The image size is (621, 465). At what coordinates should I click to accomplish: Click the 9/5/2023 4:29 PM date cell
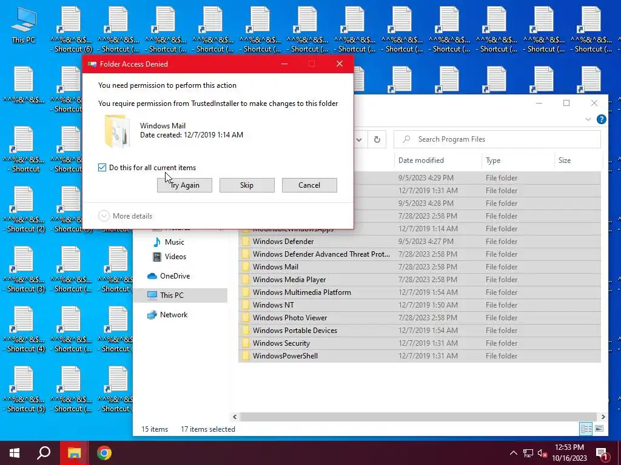426,178
